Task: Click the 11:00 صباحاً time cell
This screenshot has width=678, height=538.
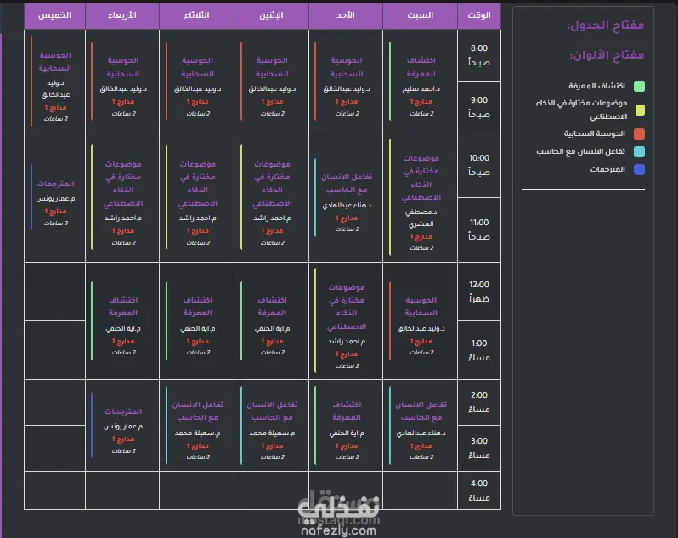Action: click(479, 229)
